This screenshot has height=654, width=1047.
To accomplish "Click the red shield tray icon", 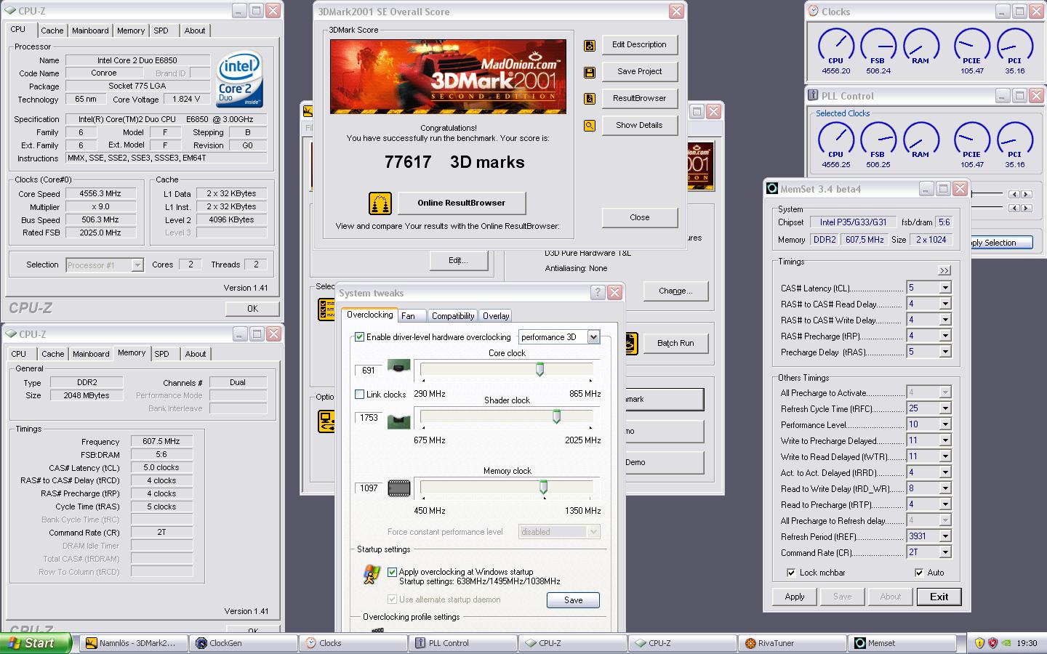I will point(992,643).
